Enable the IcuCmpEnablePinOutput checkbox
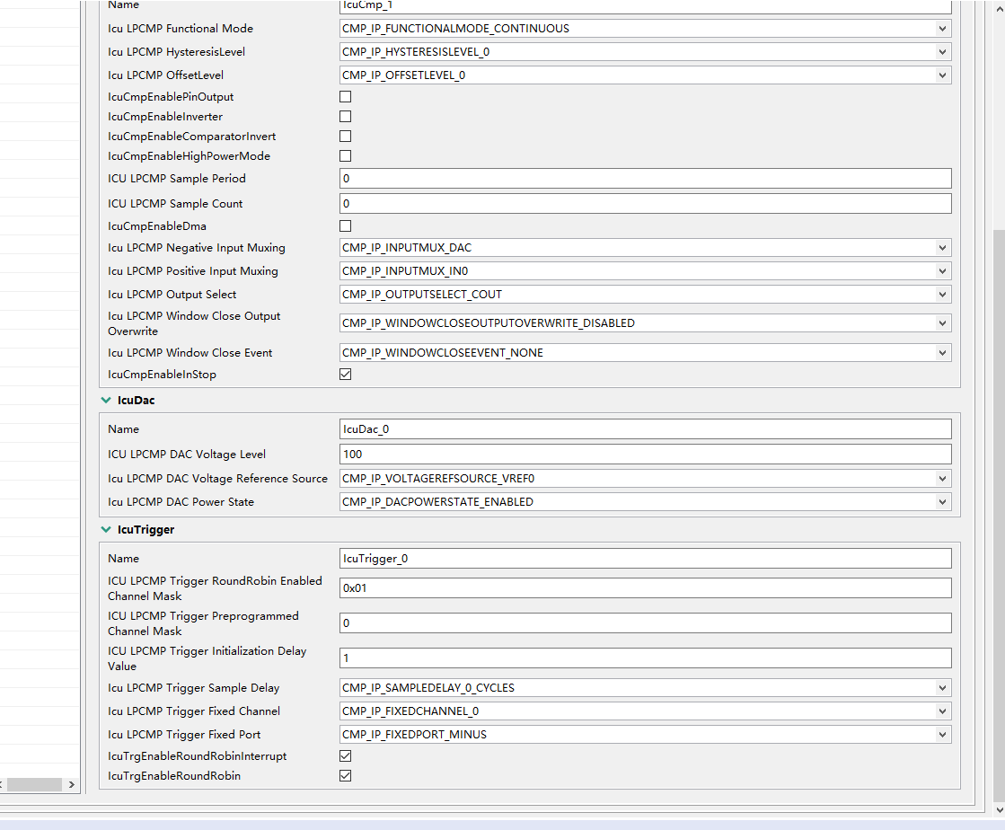 point(345,96)
